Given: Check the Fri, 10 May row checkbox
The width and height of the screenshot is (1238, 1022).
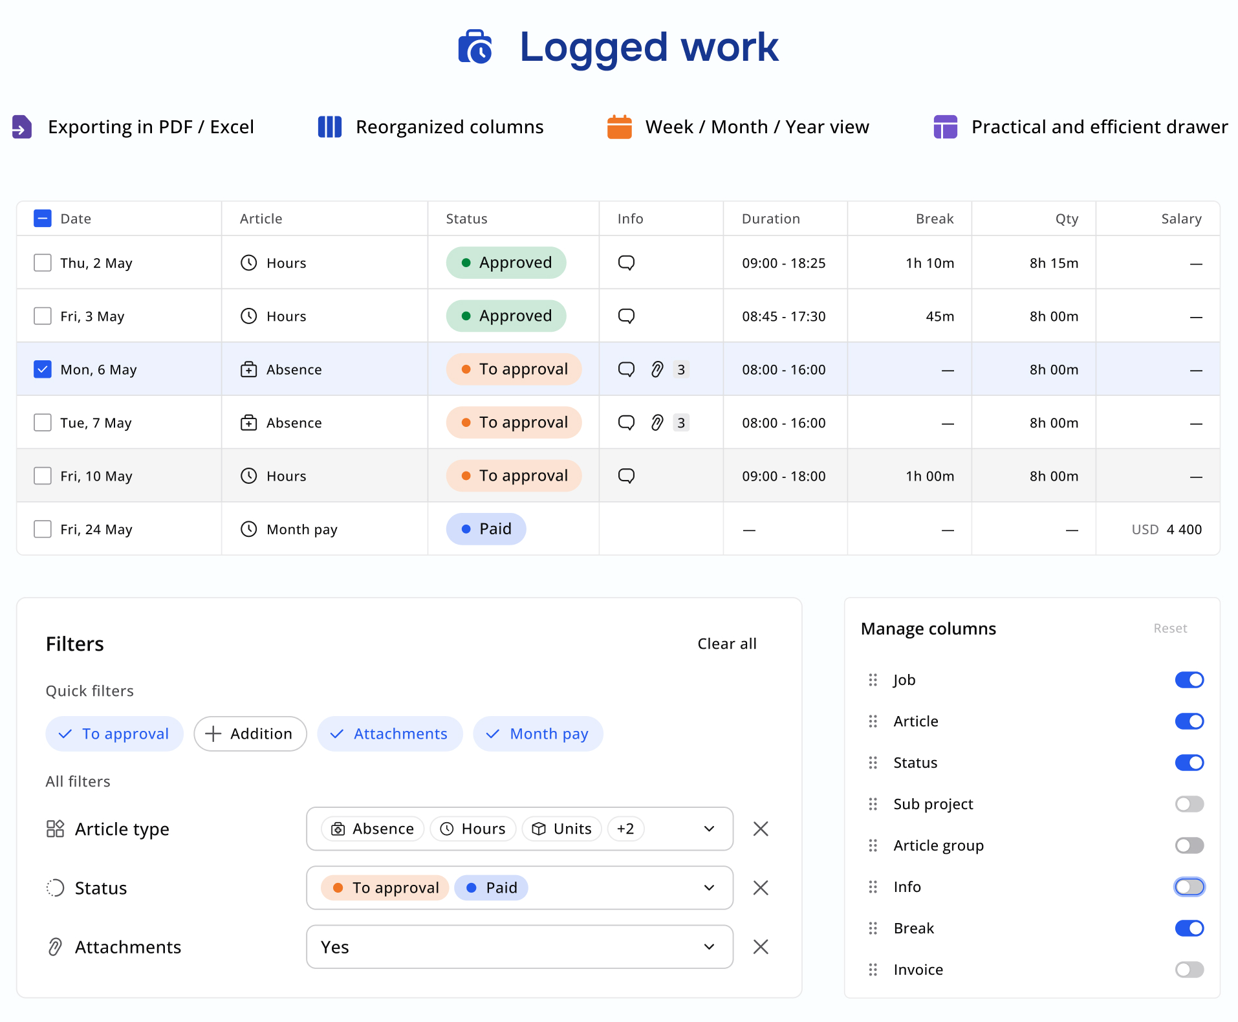Looking at the screenshot, I should [43, 476].
